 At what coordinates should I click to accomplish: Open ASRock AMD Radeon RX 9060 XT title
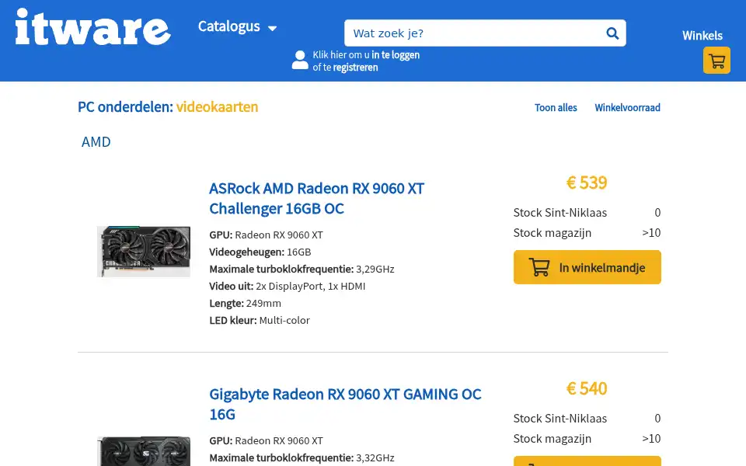(316, 198)
